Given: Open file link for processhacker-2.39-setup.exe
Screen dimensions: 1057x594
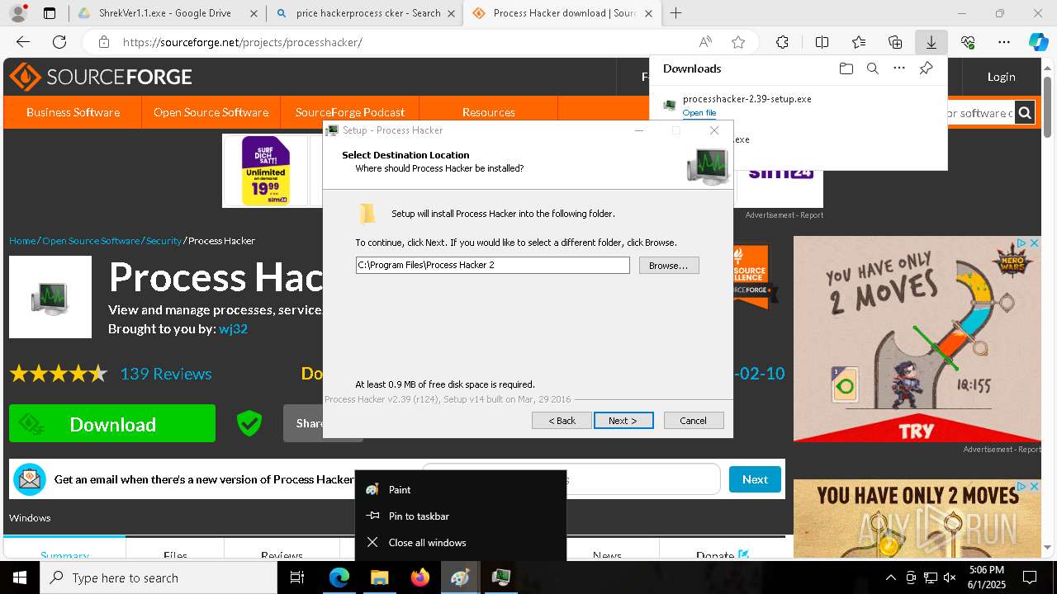Looking at the screenshot, I should click(699, 113).
